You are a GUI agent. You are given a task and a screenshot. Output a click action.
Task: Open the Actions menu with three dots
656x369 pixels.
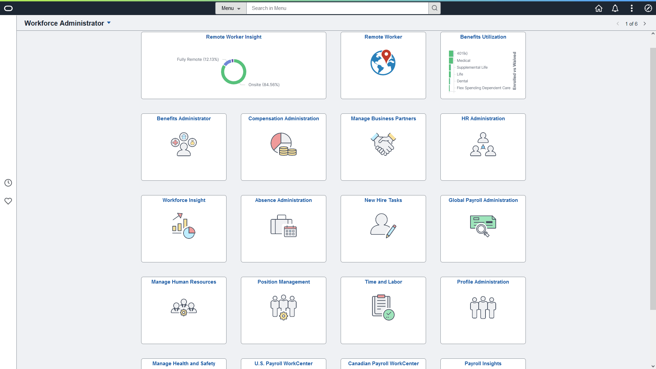(632, 8)
